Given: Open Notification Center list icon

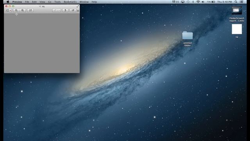Looking at the screenshot, I should [241, 2].
